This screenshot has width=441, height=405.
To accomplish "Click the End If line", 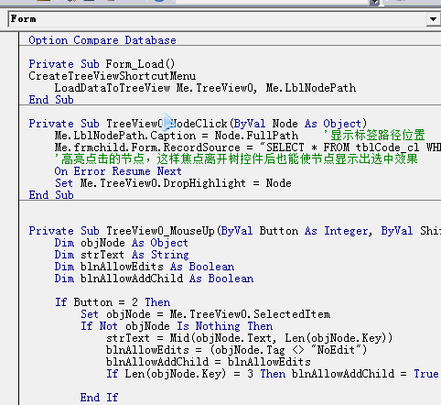I will click(x=99, y=398).
